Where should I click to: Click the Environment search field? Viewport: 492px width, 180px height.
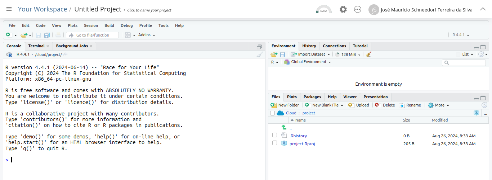[464, 63]
